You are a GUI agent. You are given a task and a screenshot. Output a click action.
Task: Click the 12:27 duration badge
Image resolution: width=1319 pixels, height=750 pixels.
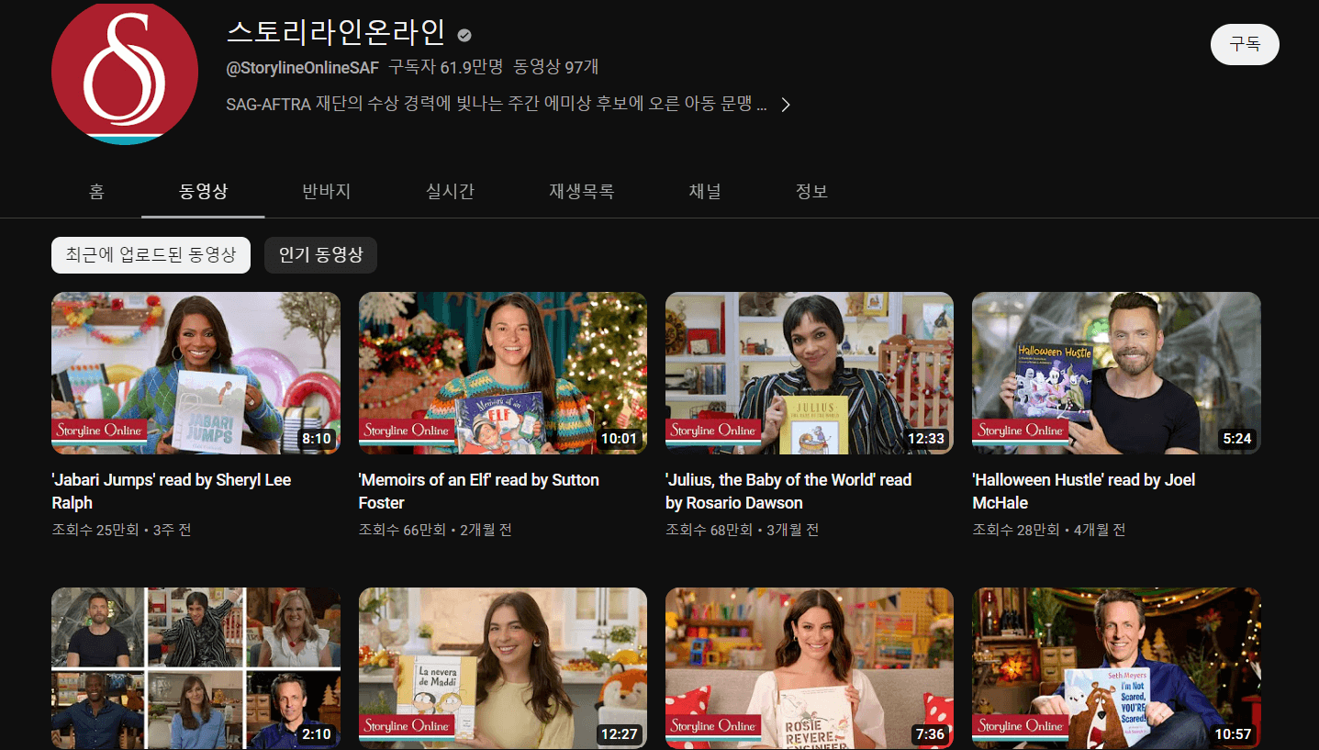[619, 734]
